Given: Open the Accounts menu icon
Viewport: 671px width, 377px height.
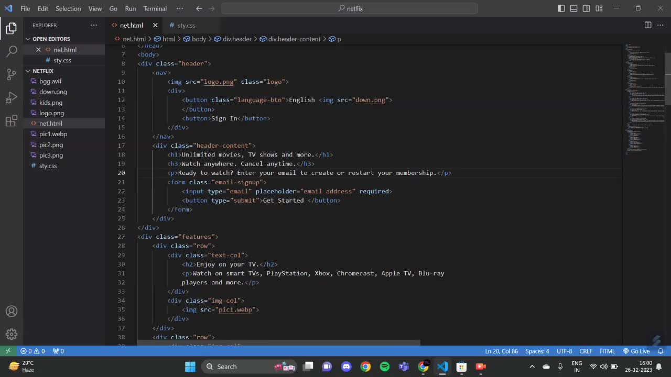Looking at the screenshot, I should click(12, 311).
